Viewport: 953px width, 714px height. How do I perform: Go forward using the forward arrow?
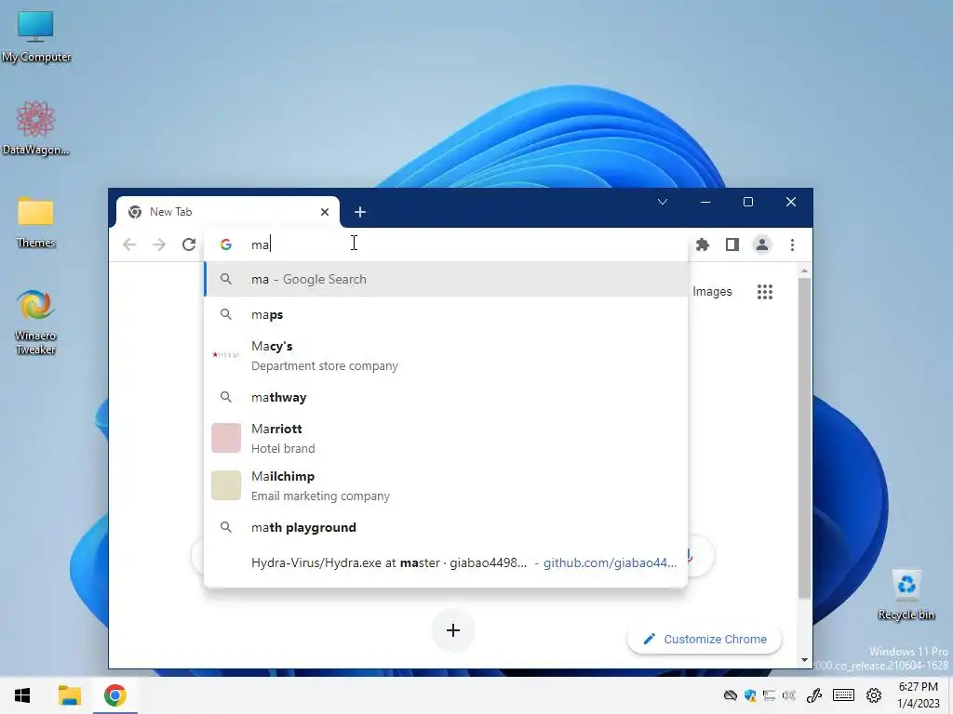click(158, 245)
